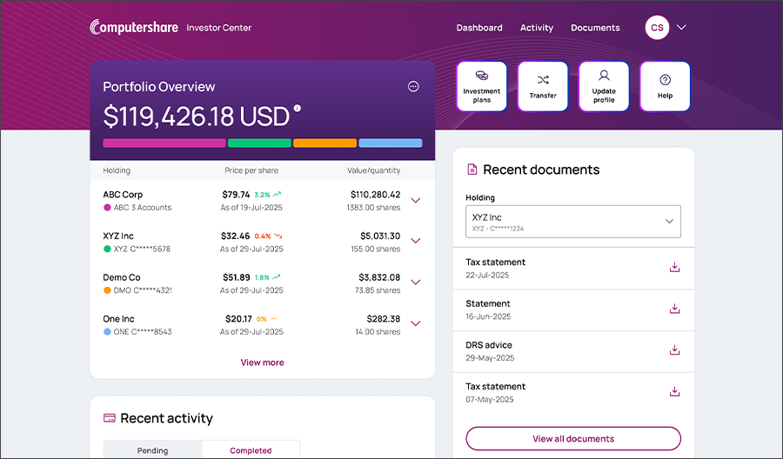Click the One Inc blue dot marker

[x=107, y=332]
